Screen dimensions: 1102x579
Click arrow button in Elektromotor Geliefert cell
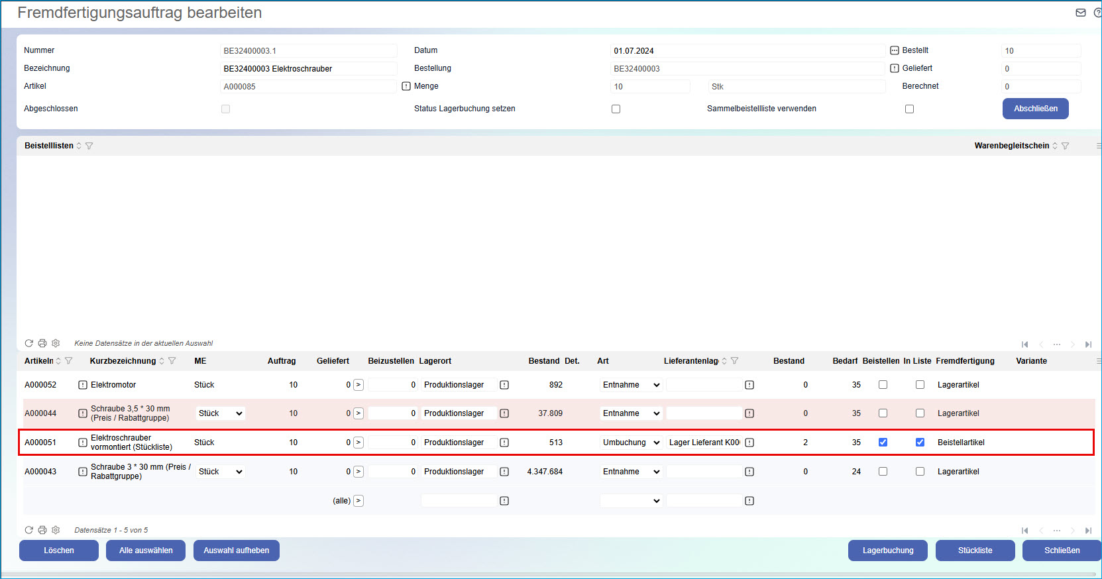point(358,385)
